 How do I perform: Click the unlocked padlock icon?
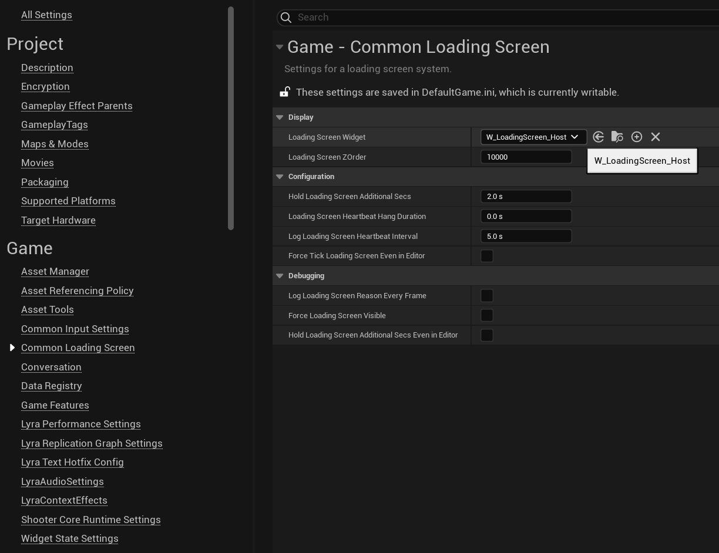coord(285,92)
